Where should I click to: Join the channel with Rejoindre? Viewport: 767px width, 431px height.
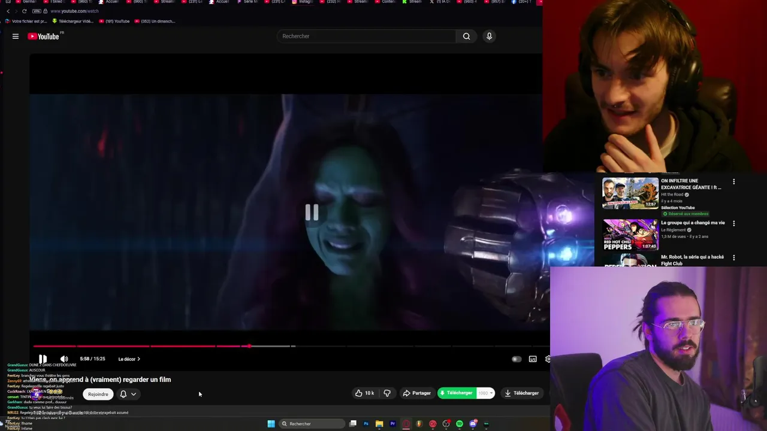[98, 394]
